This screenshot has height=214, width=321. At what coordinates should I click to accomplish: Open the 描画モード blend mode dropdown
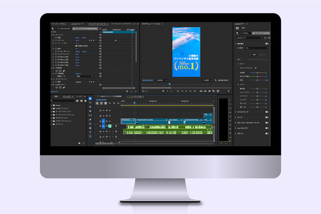pos(85,76)
